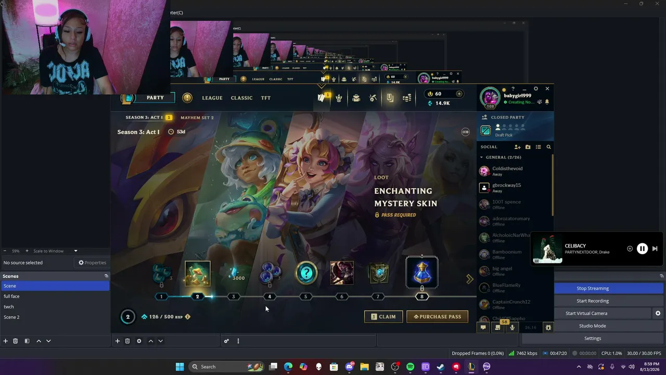Open the chat bubble icon below the friends list

(483, 328)
